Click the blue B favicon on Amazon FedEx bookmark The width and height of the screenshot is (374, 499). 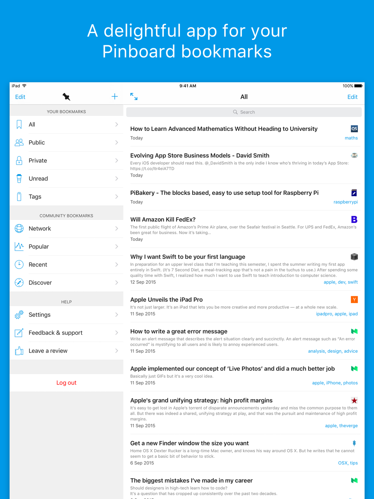[354, 219]
